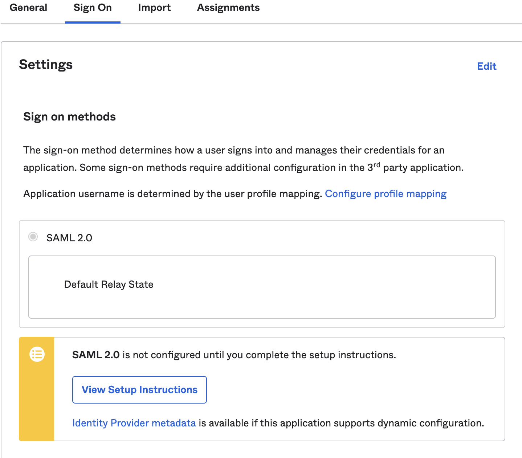This screenshot has height=458, width=522.
Task: Open Configure profile mapping
Action: tap(386, 194)
